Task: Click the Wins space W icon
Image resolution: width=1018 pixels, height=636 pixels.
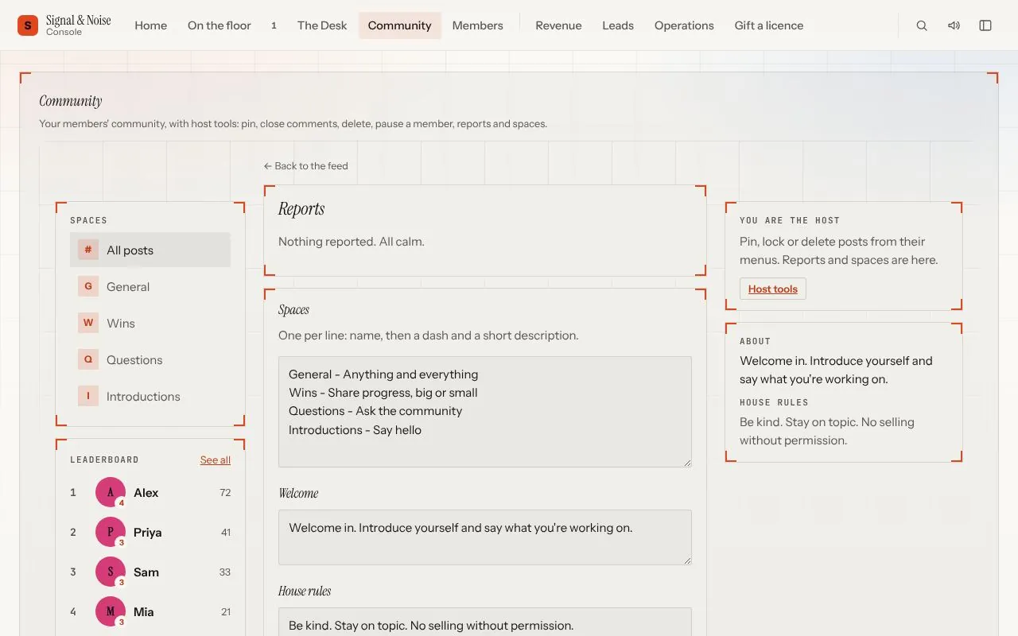Action: (x=88, y=323)
